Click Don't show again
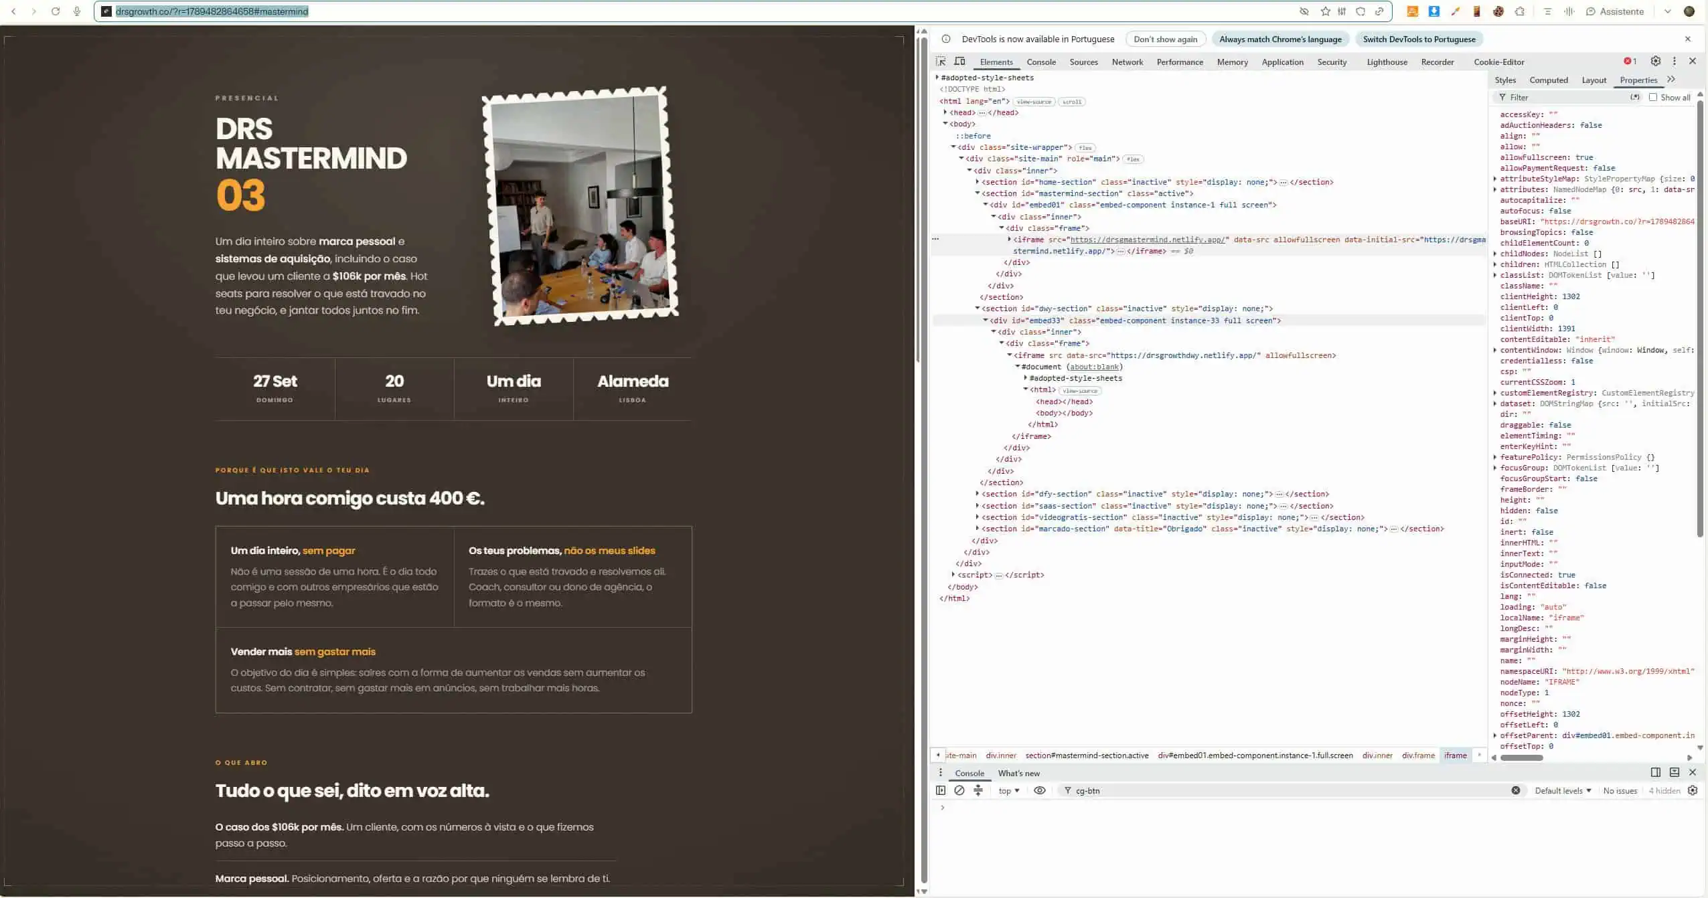The image size is (1708, 898). click(1165, 39)
